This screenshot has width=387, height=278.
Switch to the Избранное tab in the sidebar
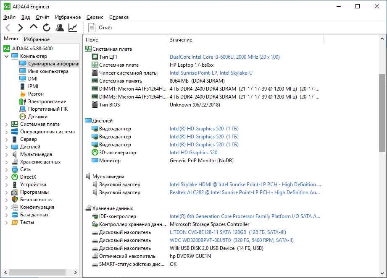point(37,39)
